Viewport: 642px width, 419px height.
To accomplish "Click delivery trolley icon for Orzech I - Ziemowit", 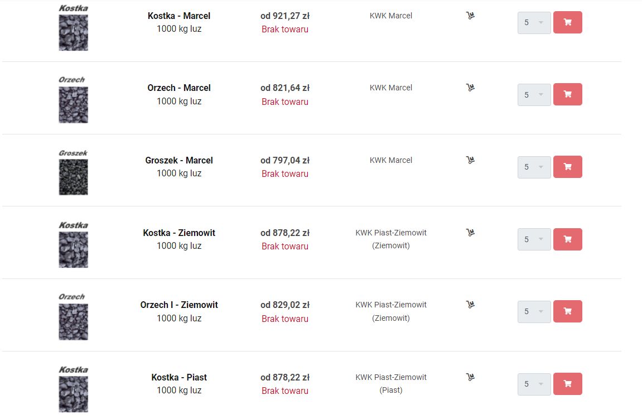I will coord(470,305).
